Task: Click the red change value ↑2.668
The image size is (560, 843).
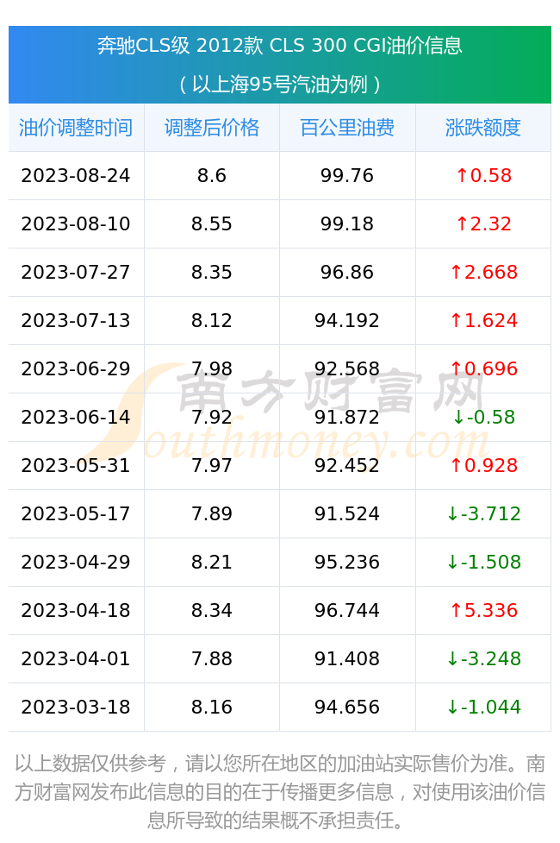Action: [x=483, y=273]
